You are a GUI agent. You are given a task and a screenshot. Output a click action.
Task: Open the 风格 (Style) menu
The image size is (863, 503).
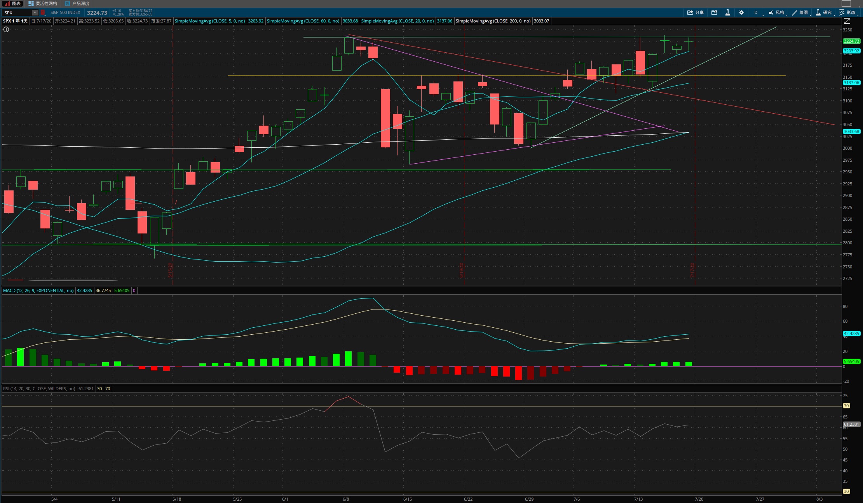[x=777, y=12]
